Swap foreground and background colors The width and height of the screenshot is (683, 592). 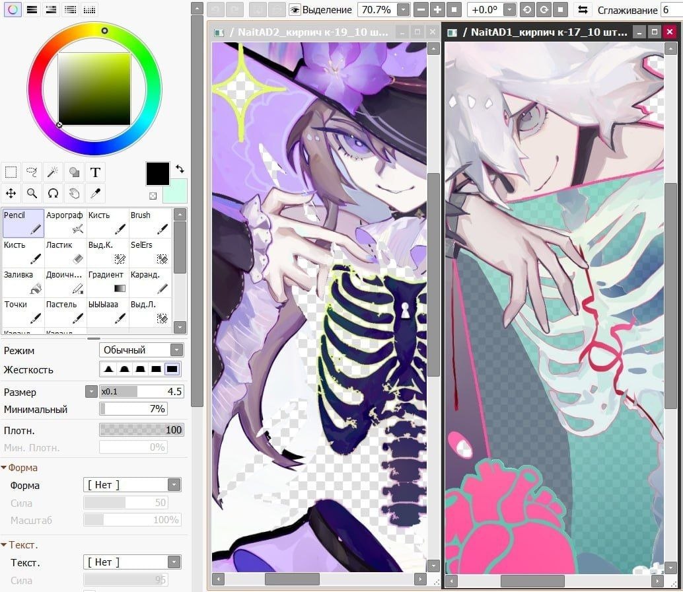click(180, 169)
